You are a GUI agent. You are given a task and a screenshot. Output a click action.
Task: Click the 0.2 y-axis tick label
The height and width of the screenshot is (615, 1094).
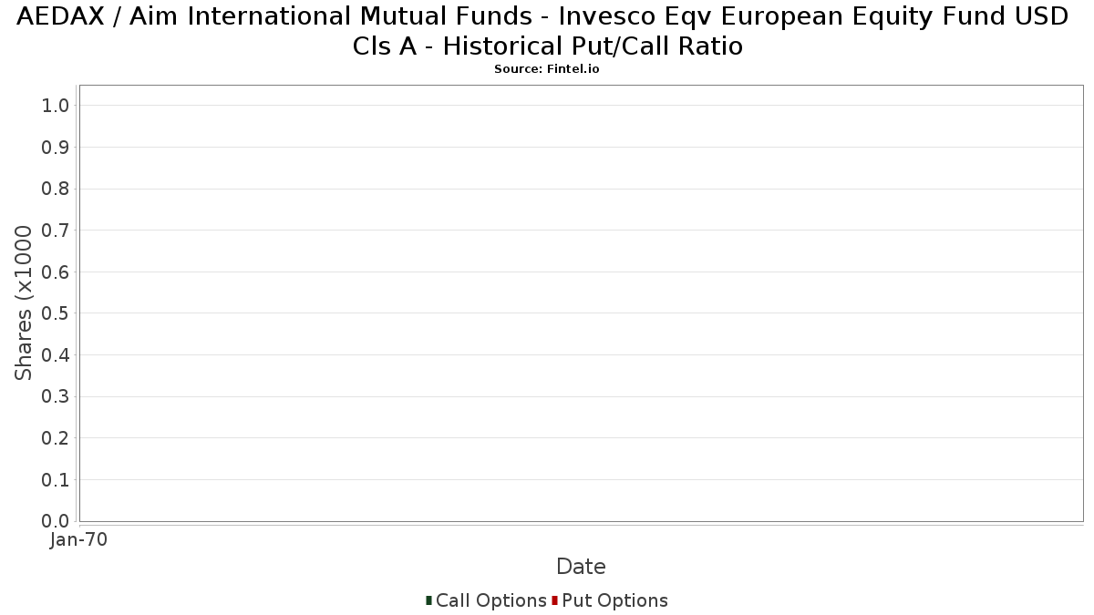[x=56, y=438]
